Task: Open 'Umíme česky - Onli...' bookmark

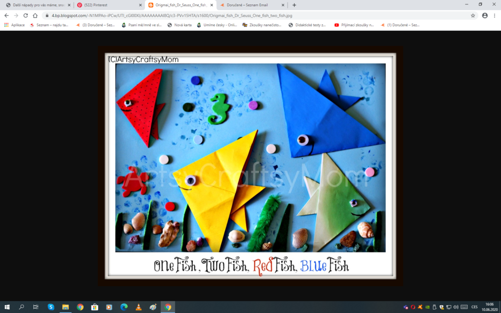Action: (x=217, y=25)
